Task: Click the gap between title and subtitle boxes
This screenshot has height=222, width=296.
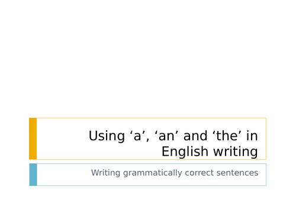Action: (x=148, y=162)
